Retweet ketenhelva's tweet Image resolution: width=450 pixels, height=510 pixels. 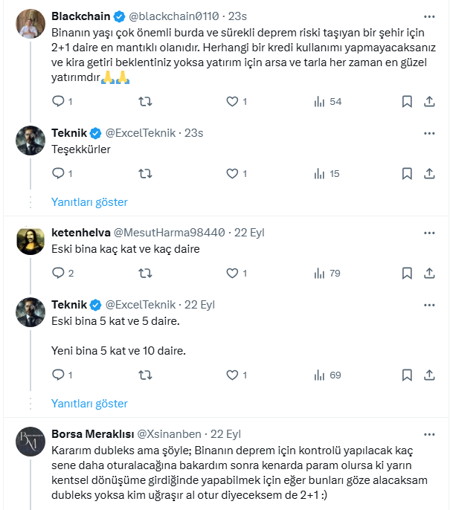(x=147, y=273)
